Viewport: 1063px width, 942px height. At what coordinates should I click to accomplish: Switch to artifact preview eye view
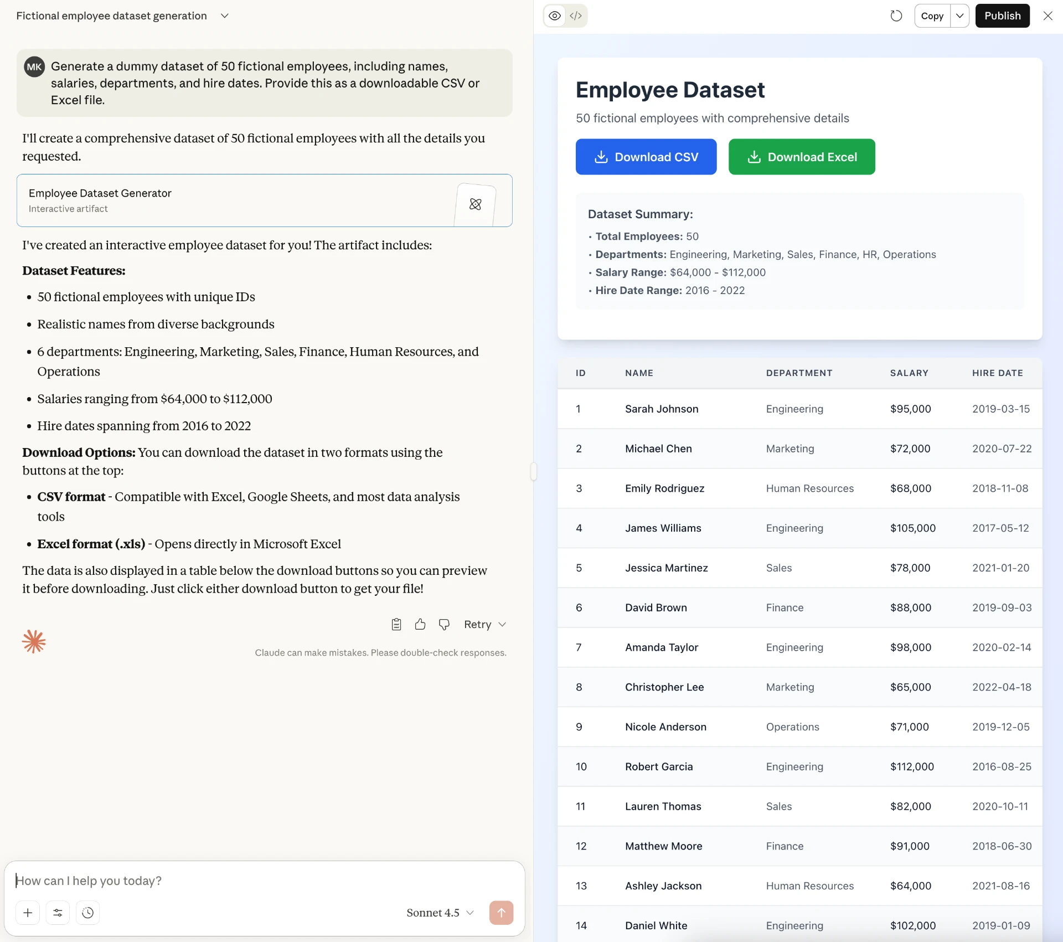(555, 16)
